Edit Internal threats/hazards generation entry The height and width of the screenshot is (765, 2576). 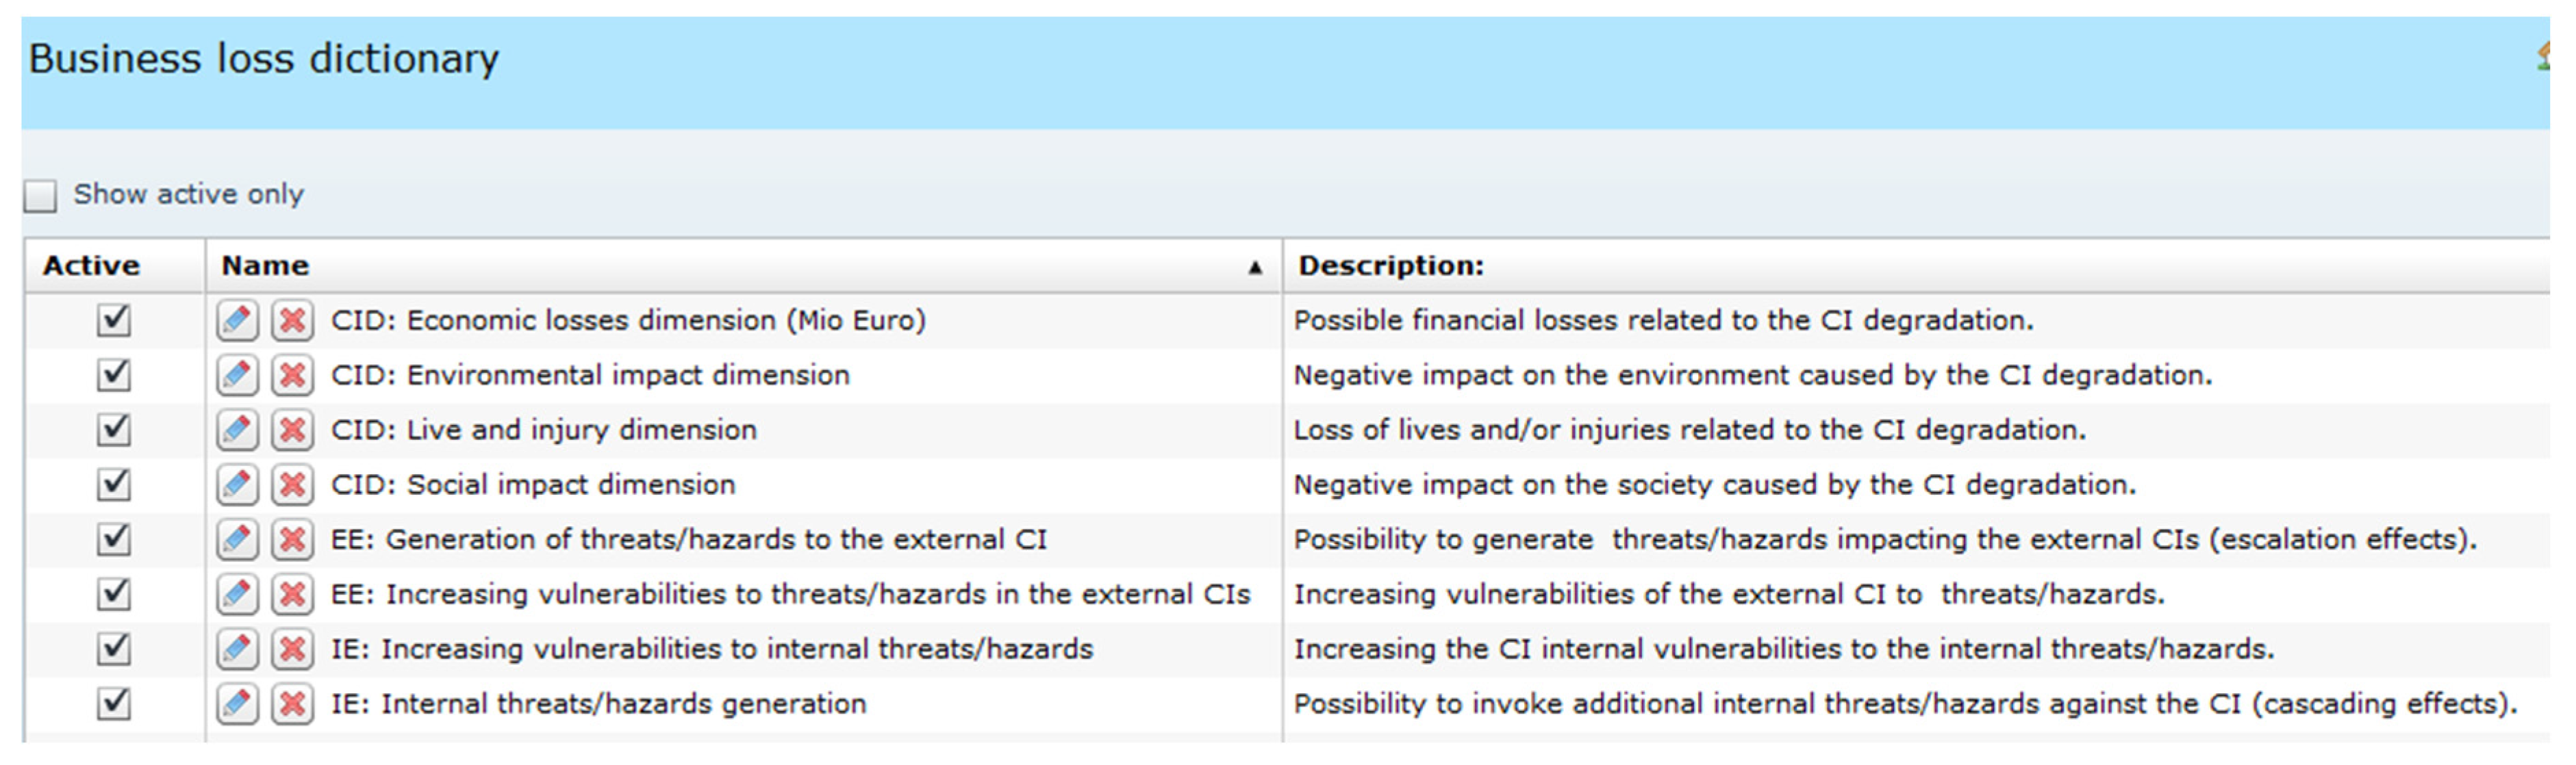(x=237, y=705)
